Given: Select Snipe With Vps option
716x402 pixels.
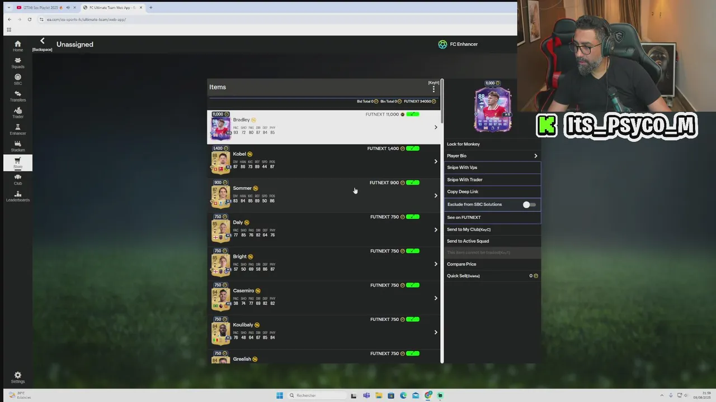Looking at the screenshot, I should (x=492, y=167).
